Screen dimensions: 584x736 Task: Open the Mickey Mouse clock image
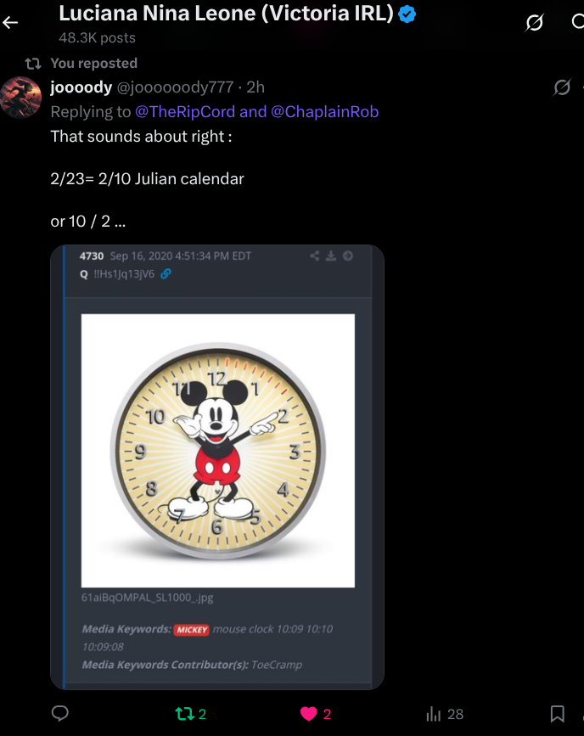pos(218,451)
